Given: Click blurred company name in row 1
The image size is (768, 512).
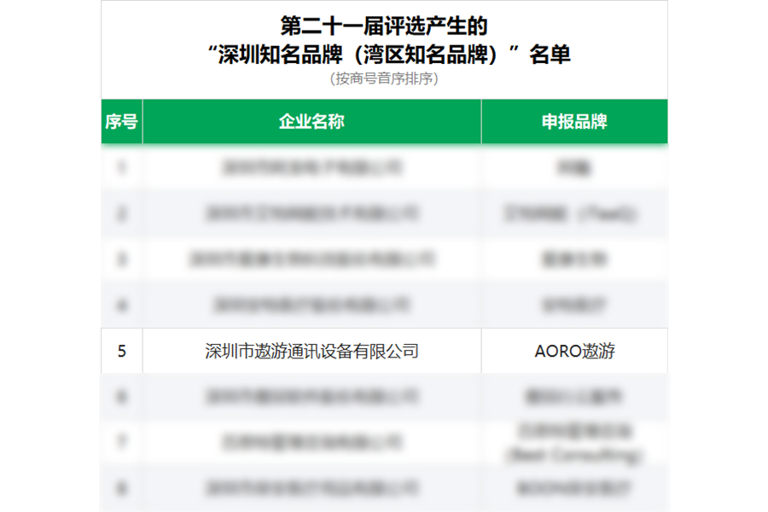Looking at the screenshot, I should pyautogui.click(x=311, y=167).
